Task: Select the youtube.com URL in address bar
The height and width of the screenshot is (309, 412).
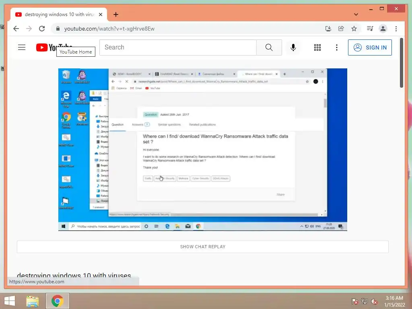Action: pyautogui.click(x=109, y=29)
